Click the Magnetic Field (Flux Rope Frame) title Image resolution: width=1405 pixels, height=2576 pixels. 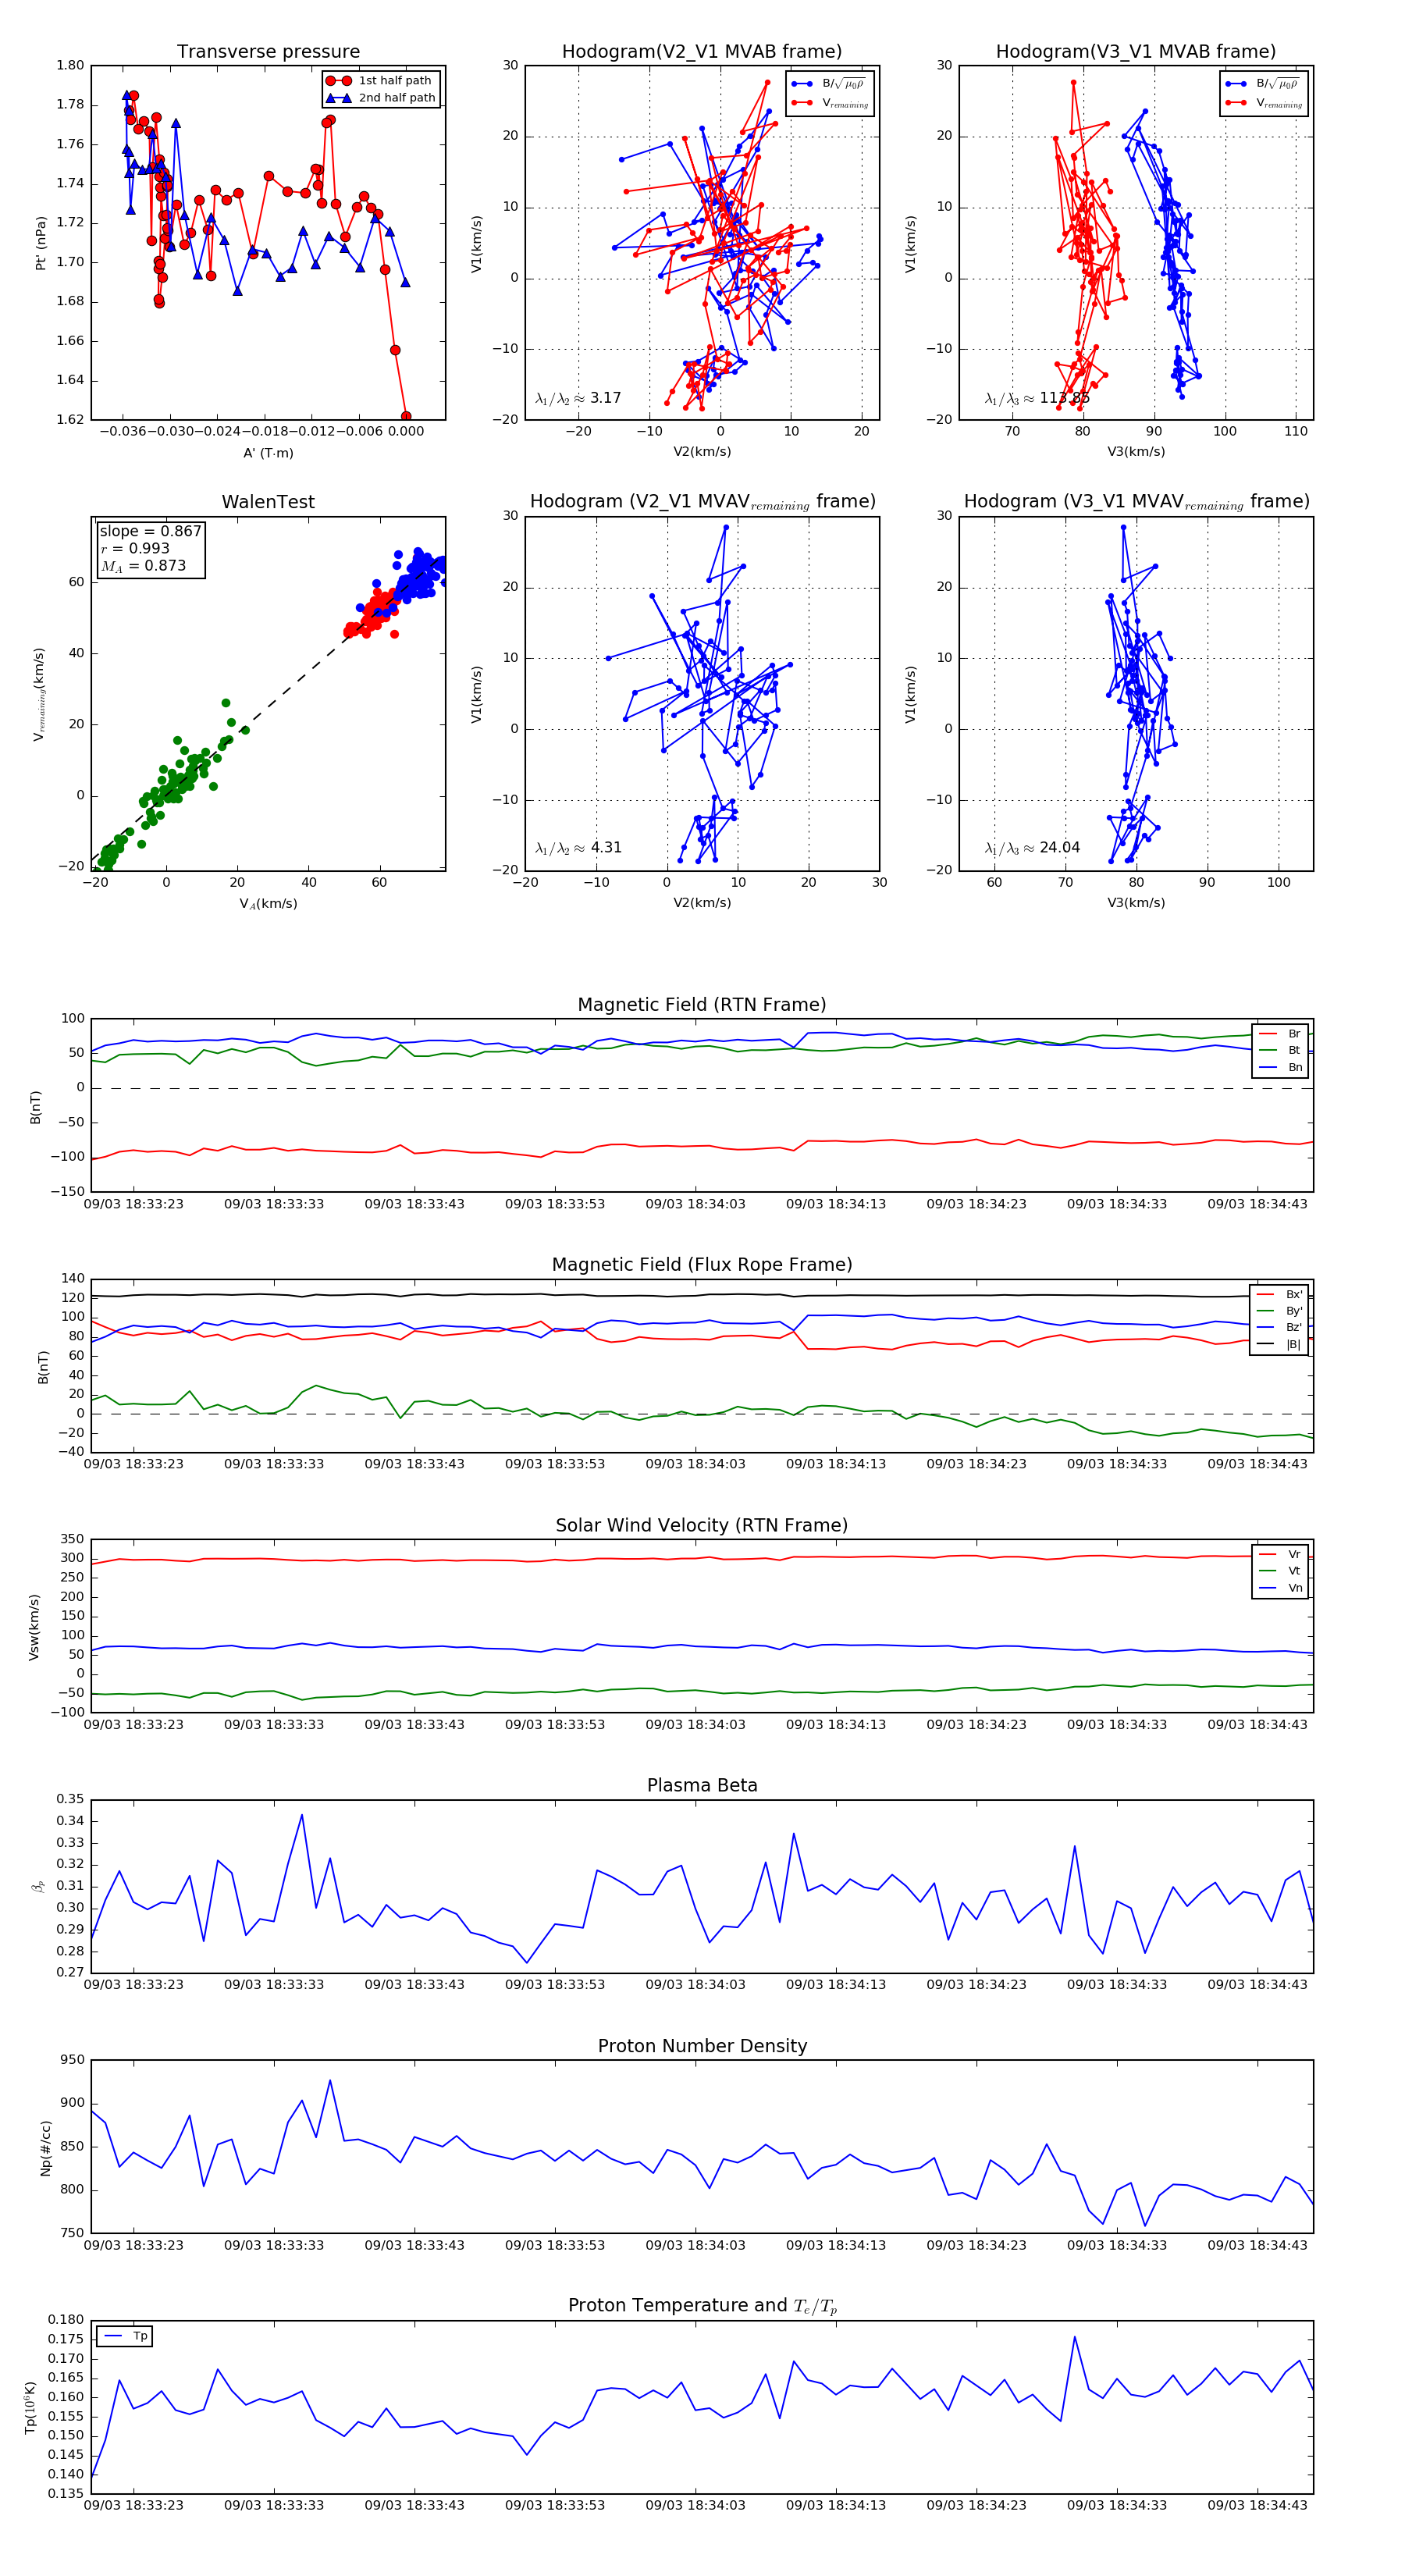tap(702, 1265)
